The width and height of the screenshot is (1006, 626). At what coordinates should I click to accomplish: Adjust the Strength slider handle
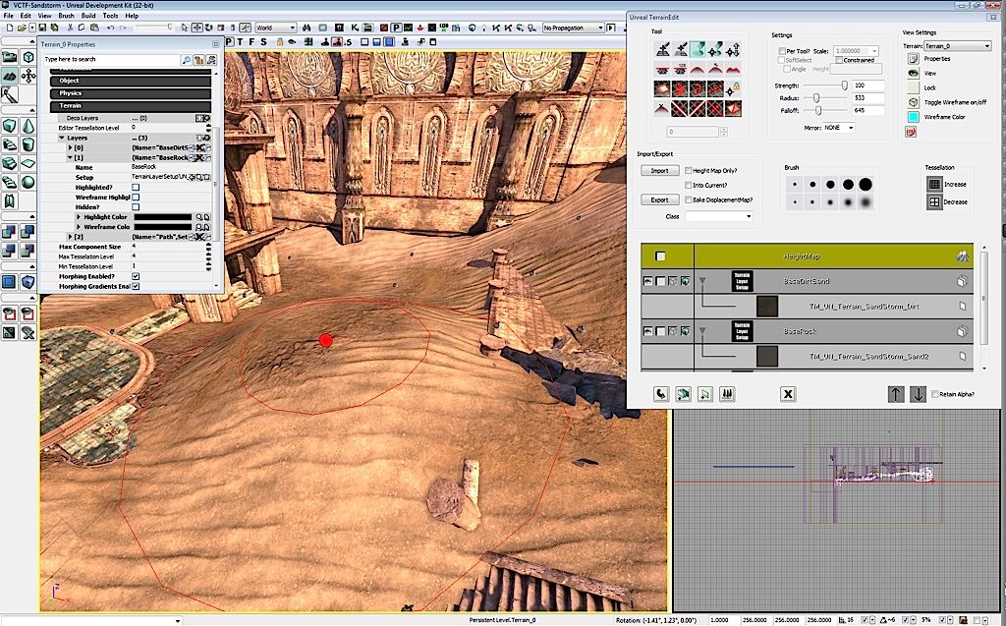point(844,85)
